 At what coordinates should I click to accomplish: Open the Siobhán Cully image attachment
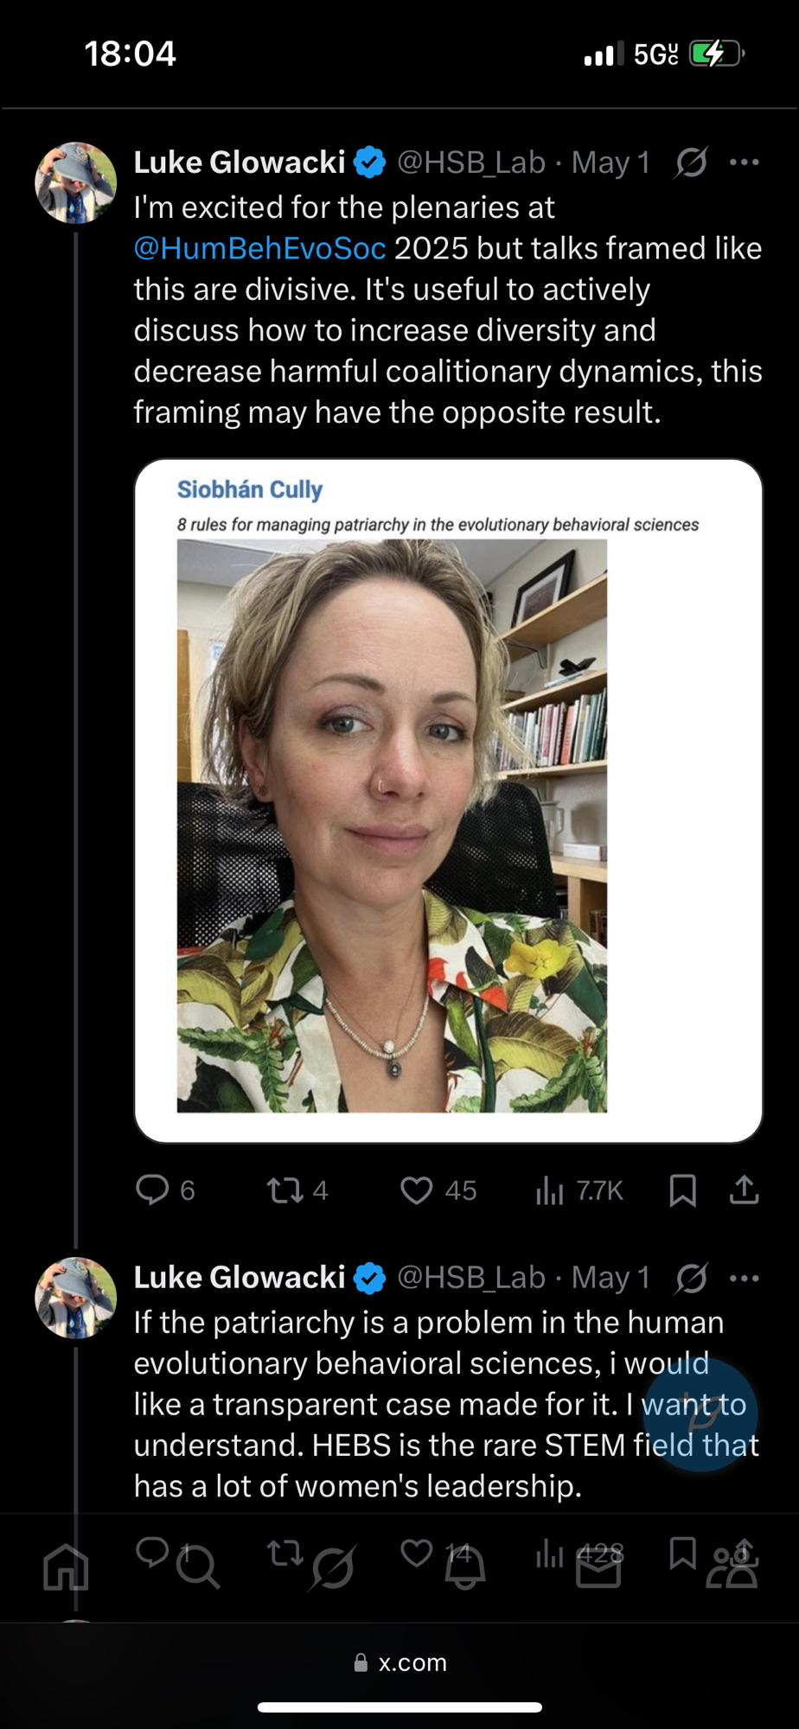(x=448, y=801)
